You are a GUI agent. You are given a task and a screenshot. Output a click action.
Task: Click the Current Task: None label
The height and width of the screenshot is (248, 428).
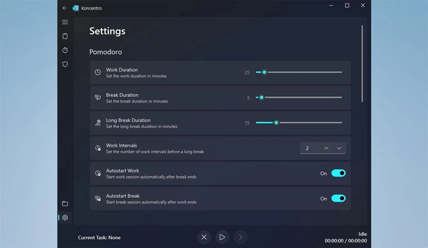click(x=99, y=238)
